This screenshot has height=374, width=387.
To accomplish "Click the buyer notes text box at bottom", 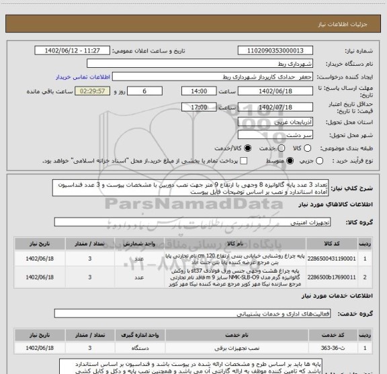I will coord(191,367).
